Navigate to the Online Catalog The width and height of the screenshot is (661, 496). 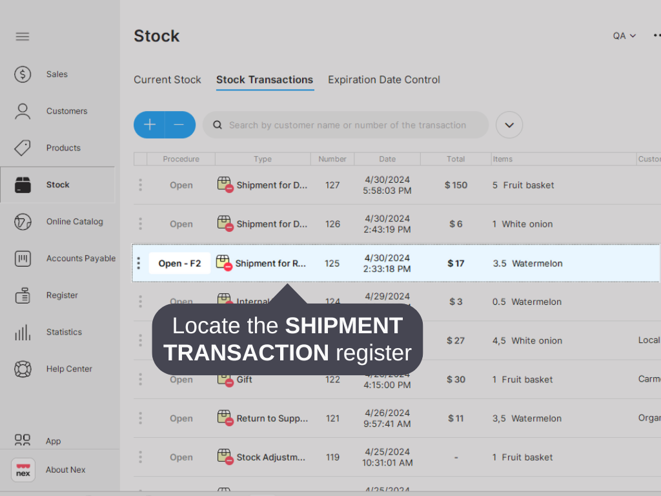(x=23, y=222)
